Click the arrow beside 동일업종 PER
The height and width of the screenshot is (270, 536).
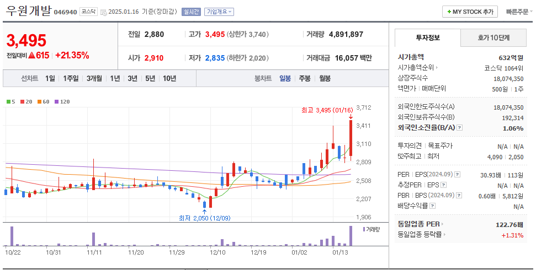(x=442, y=224)
